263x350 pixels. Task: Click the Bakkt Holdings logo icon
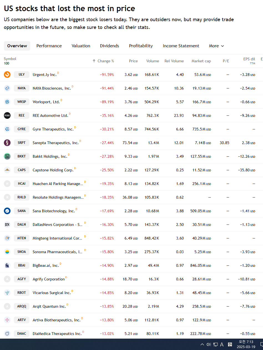coord(7,156)
